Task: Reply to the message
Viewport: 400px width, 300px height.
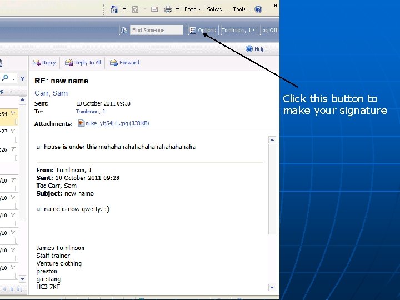Action: [x=44, y=62]
